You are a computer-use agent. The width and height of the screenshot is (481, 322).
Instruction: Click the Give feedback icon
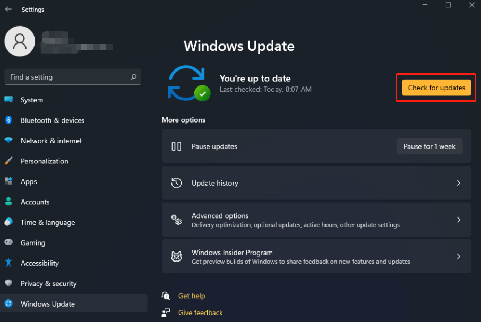click(166, 312)
